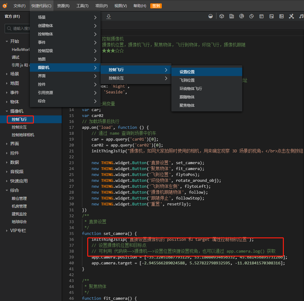Open the 项目(P) menu
304x301 pixels.
(x=102, y=6)
